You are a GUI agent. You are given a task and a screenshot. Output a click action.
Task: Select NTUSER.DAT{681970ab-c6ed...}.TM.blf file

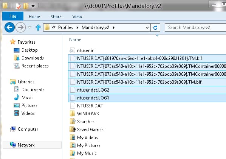[147, 58]
